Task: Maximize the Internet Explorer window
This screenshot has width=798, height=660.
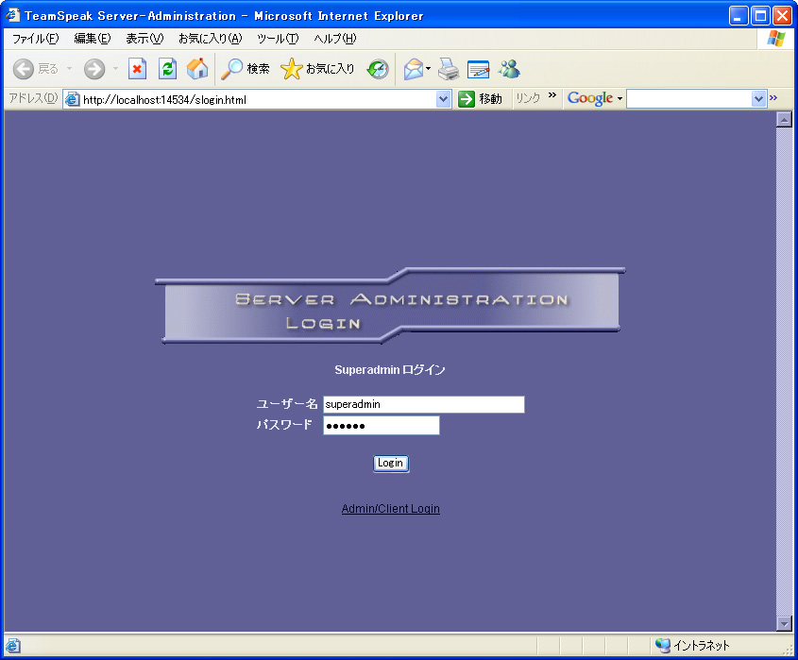Action: (760, 16)
